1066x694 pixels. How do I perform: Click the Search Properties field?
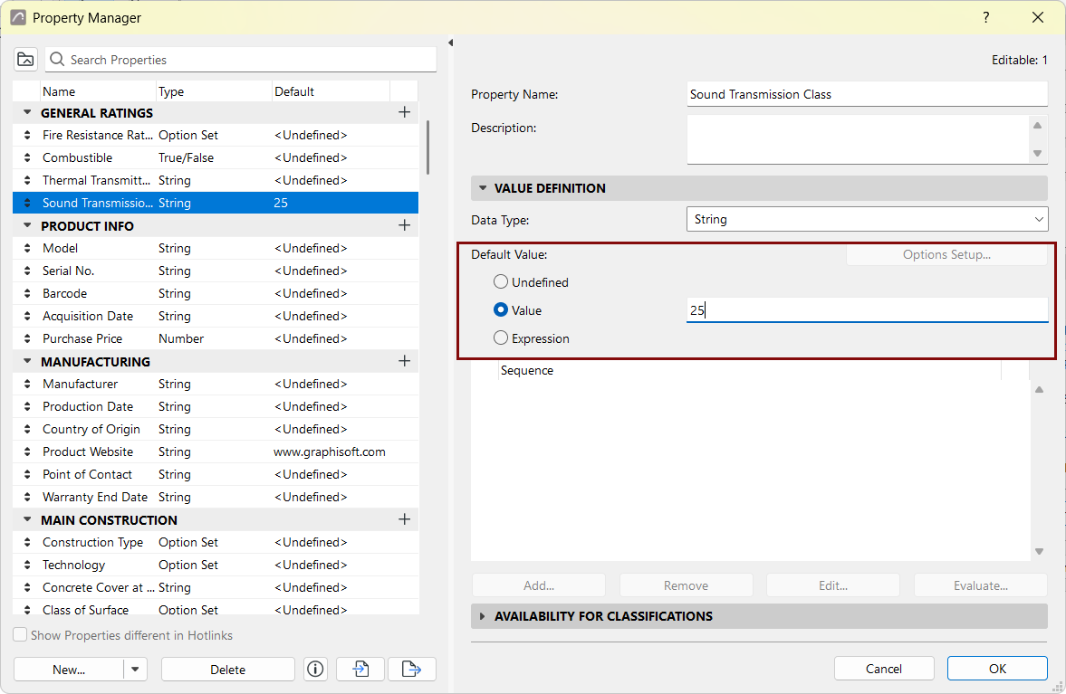241,60
